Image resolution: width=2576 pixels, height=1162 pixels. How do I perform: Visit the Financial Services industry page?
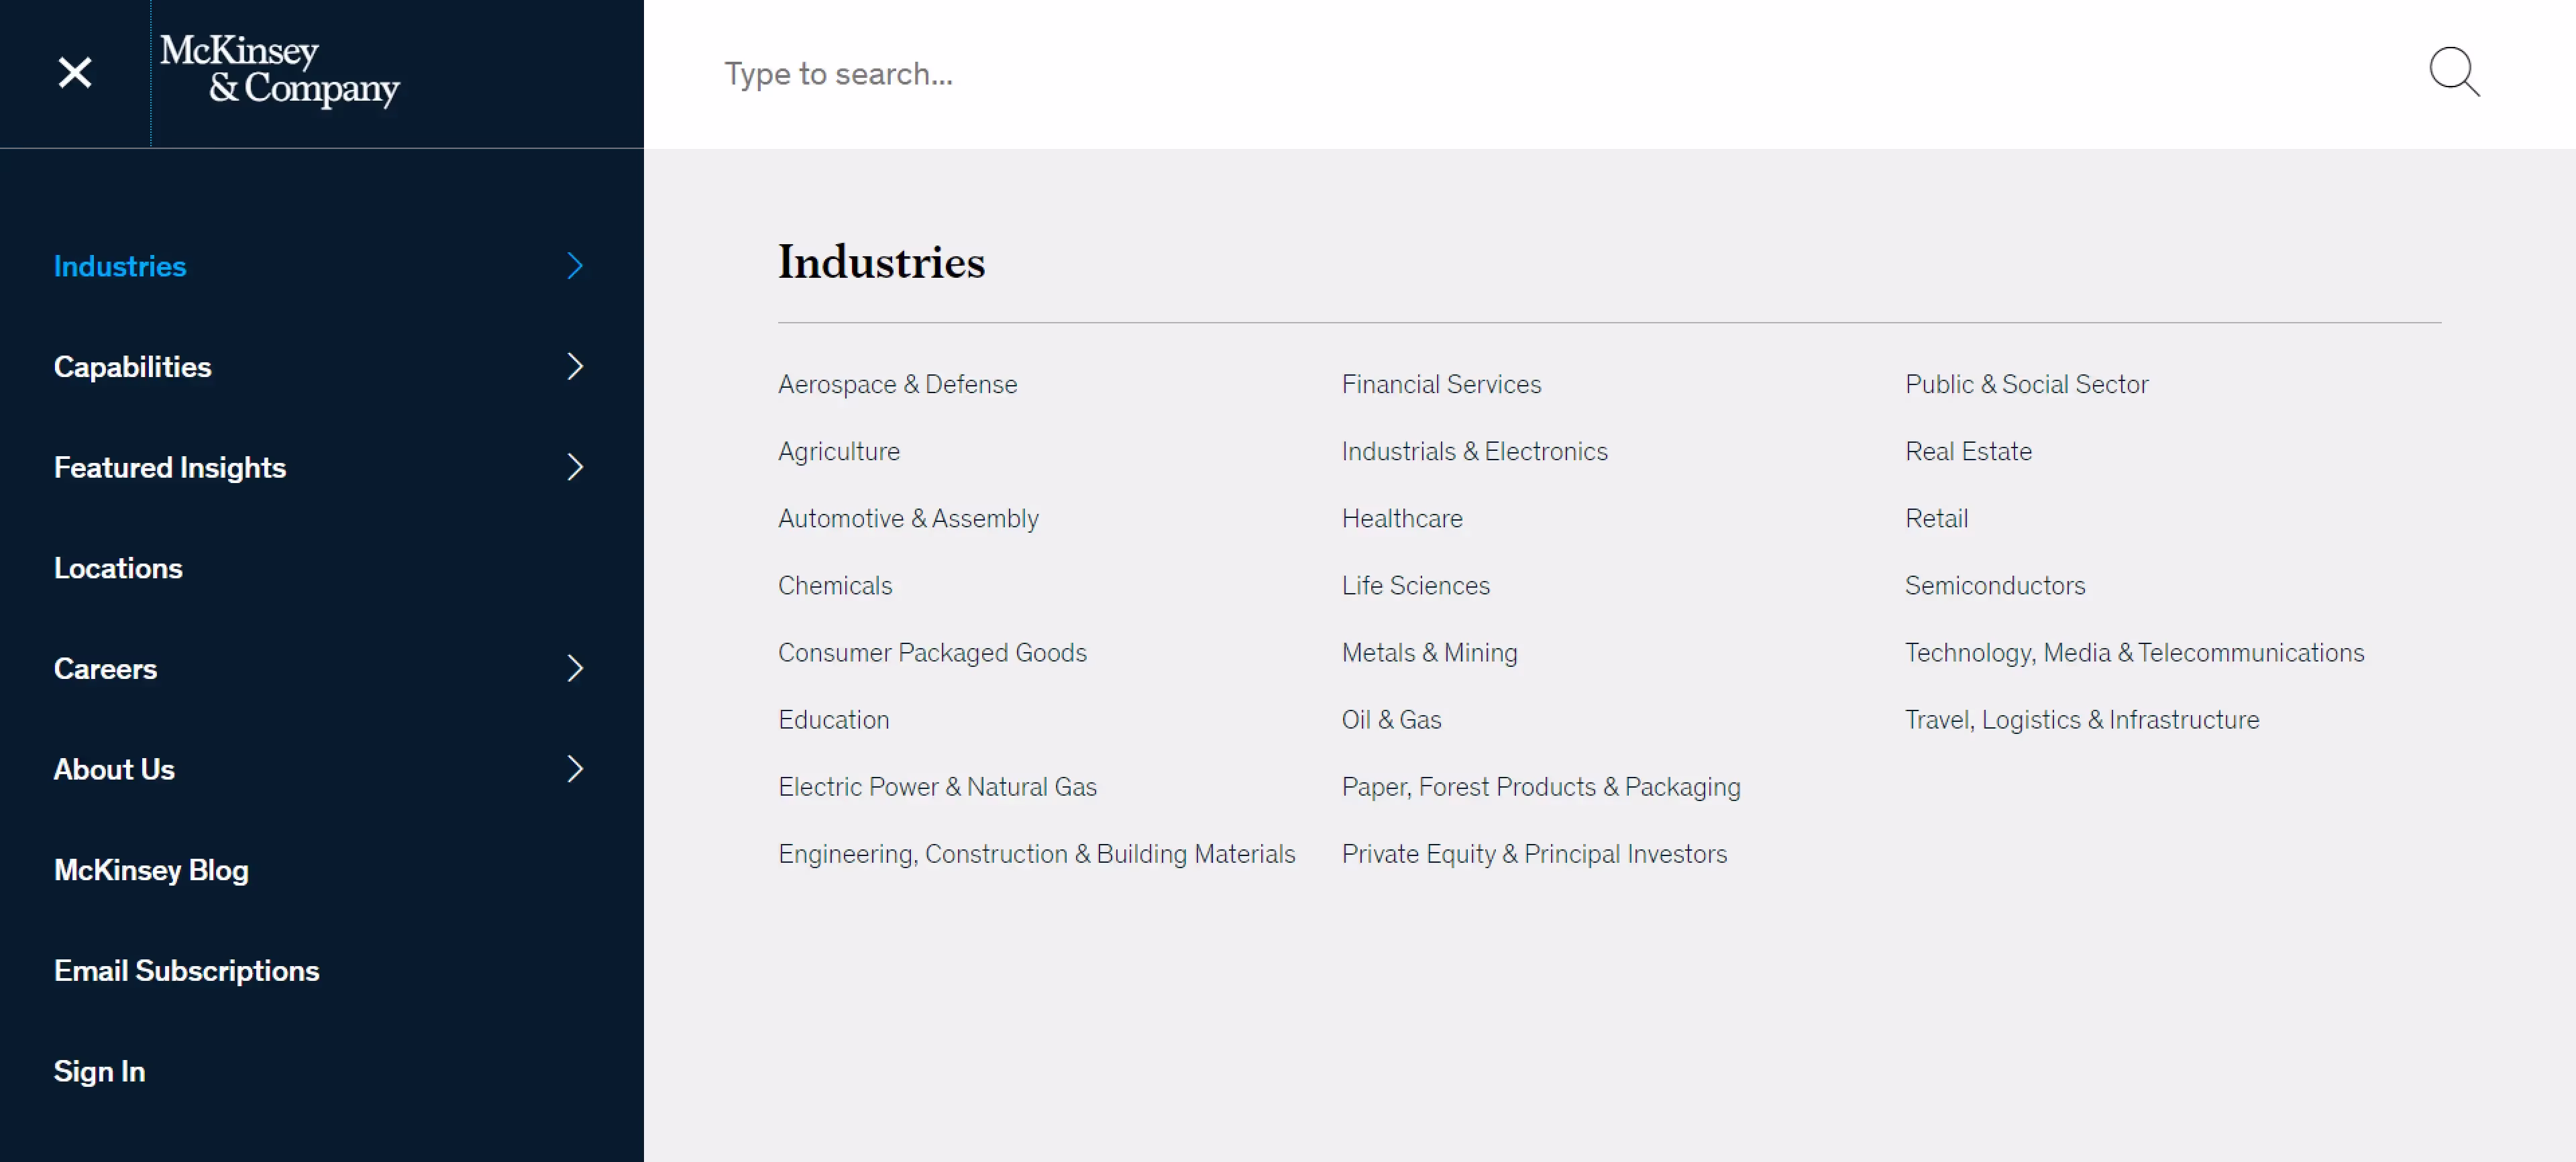pyautogui.click(x=1441, y=384)
